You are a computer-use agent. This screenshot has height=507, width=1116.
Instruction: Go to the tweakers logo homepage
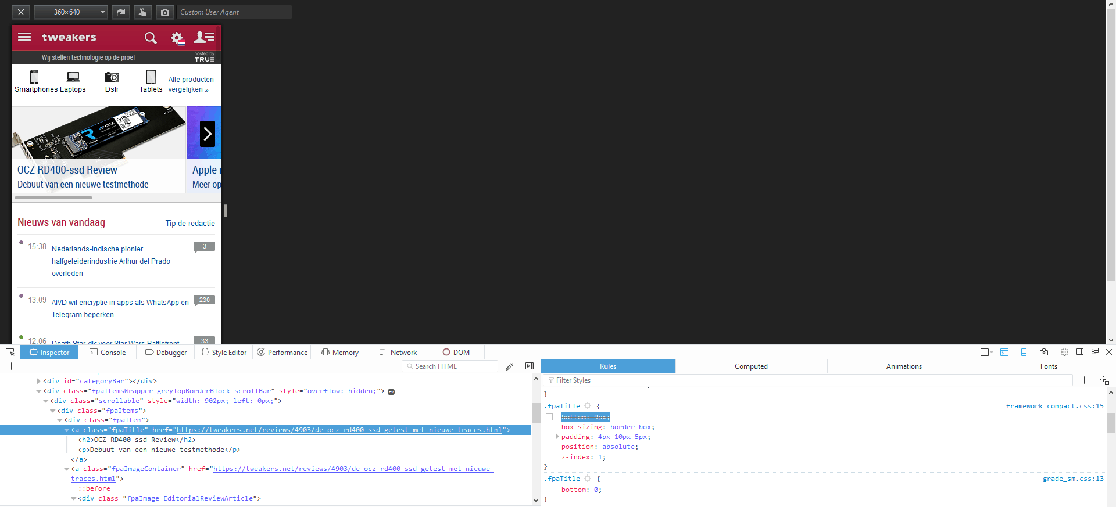click(69, 37)
